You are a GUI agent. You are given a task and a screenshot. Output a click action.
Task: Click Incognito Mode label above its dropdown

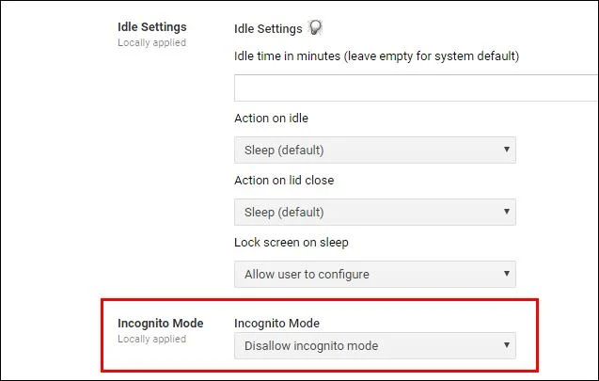(x=276, y=324)
